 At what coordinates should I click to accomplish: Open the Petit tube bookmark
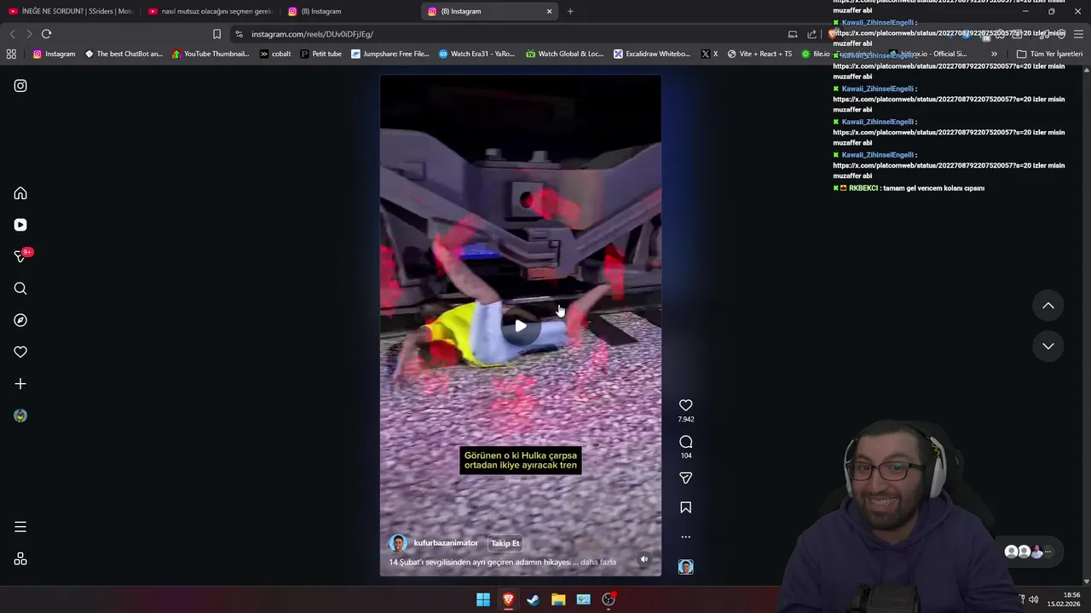(321, 54)
